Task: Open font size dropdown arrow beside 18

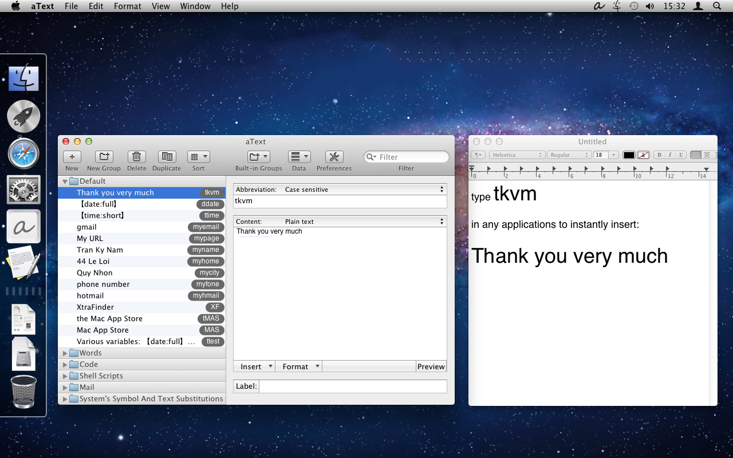Action: coord(614,155)
